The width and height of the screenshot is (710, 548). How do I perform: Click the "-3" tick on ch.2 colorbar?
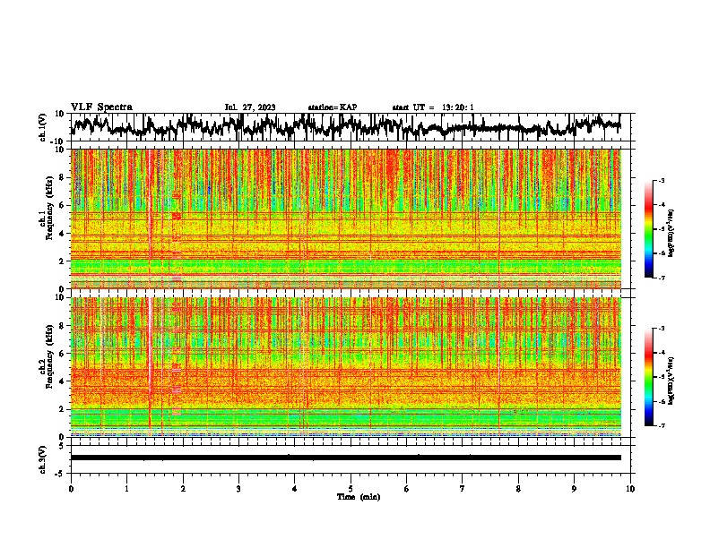pyautogui.click(x=662, y=329)
